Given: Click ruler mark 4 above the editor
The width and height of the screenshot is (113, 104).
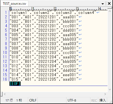Looking at the screenshot, I should (100, 9).
